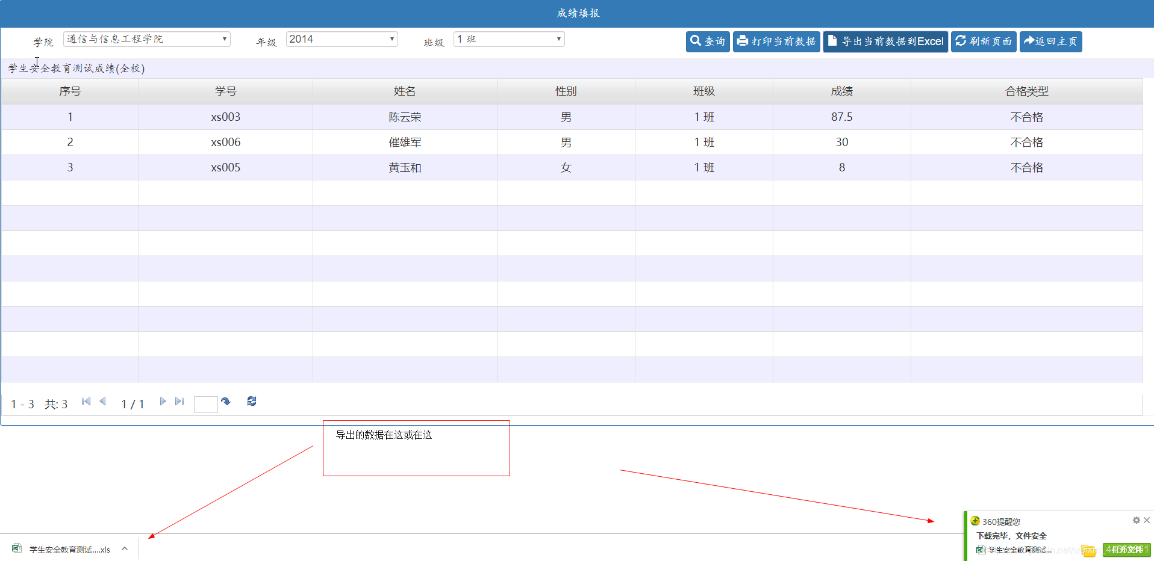Click the score 87.5 cell
This screenshot has width=1154, height=561.
point(842,117)
